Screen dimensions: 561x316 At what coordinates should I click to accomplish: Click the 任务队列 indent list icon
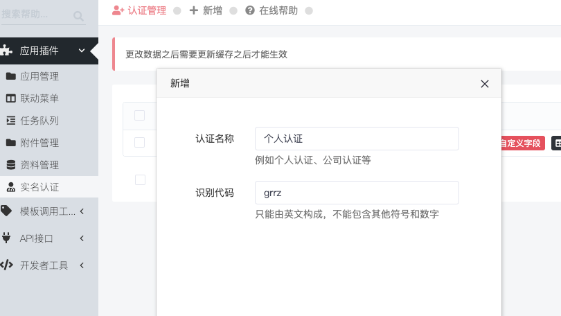pos(11,121)
